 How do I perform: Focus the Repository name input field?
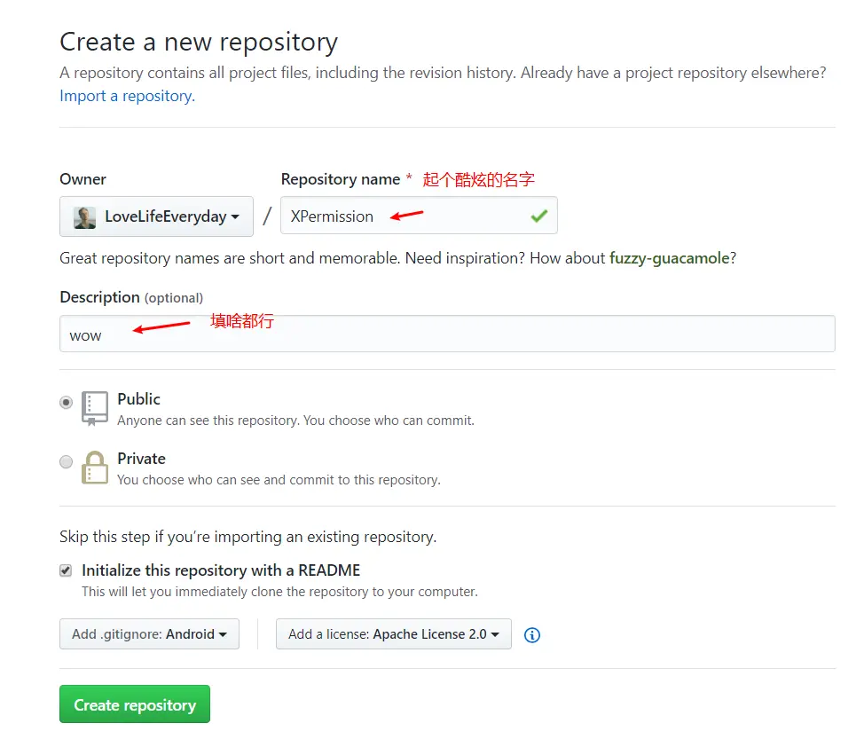[x=419, y=215]
